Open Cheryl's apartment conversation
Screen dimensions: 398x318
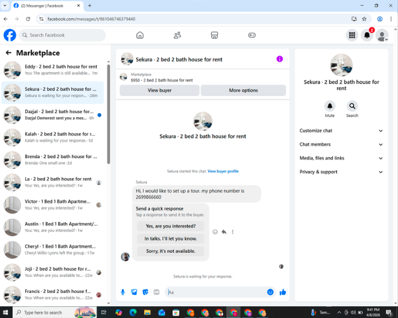pos(53,249)
